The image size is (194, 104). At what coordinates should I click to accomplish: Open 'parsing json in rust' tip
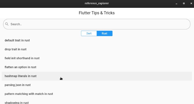pos(97,85)
